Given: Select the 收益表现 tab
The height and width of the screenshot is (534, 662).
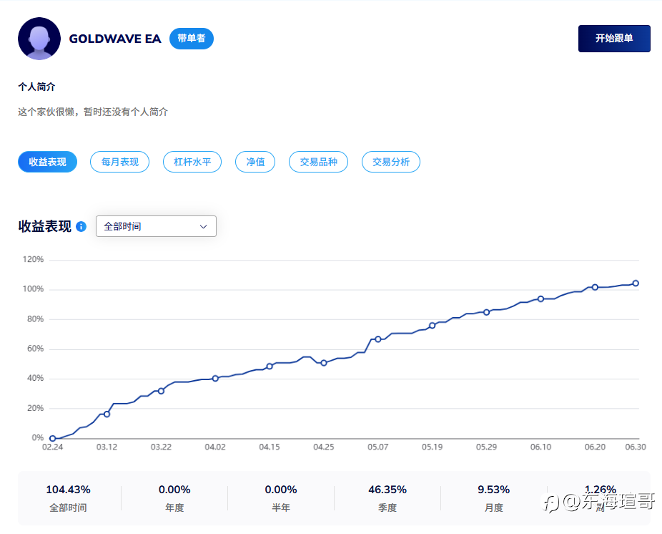Looking at the screenshot, I should 47,162.
